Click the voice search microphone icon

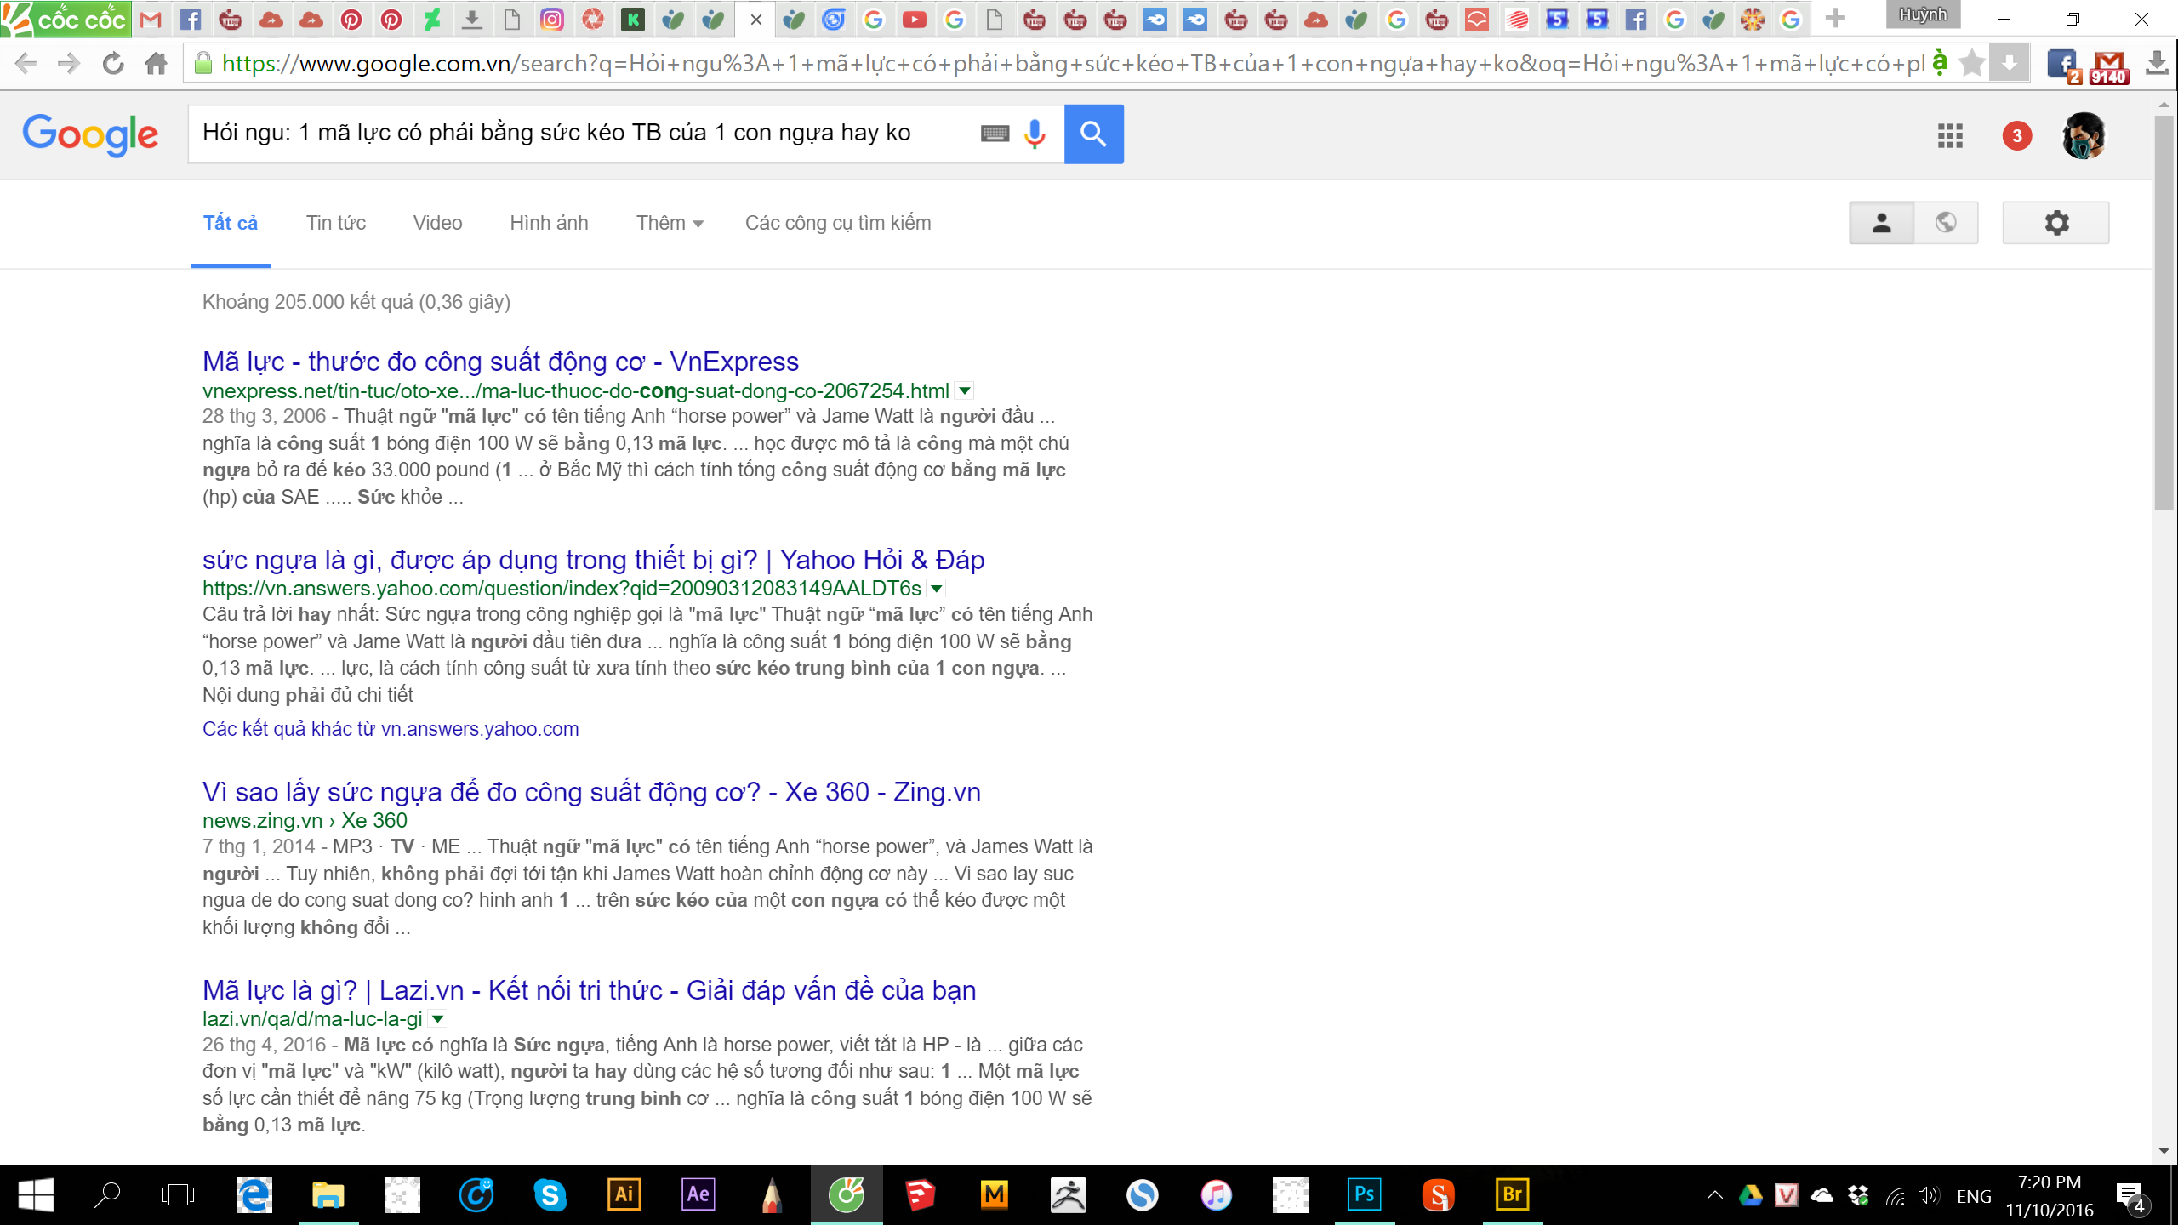(x=1035, y=134)
